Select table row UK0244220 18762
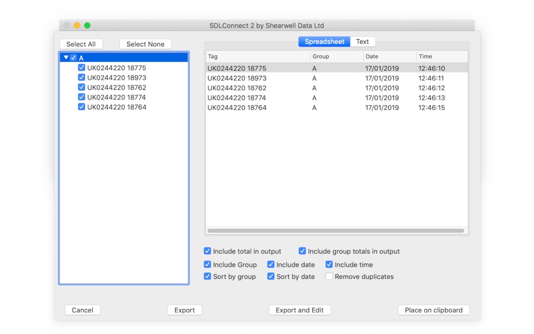534x334 pixels. [337, 88]
